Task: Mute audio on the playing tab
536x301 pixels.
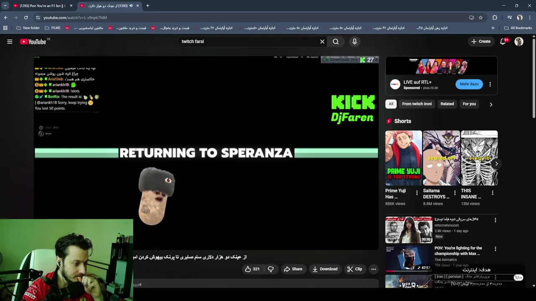Action: tap(131, 6)
